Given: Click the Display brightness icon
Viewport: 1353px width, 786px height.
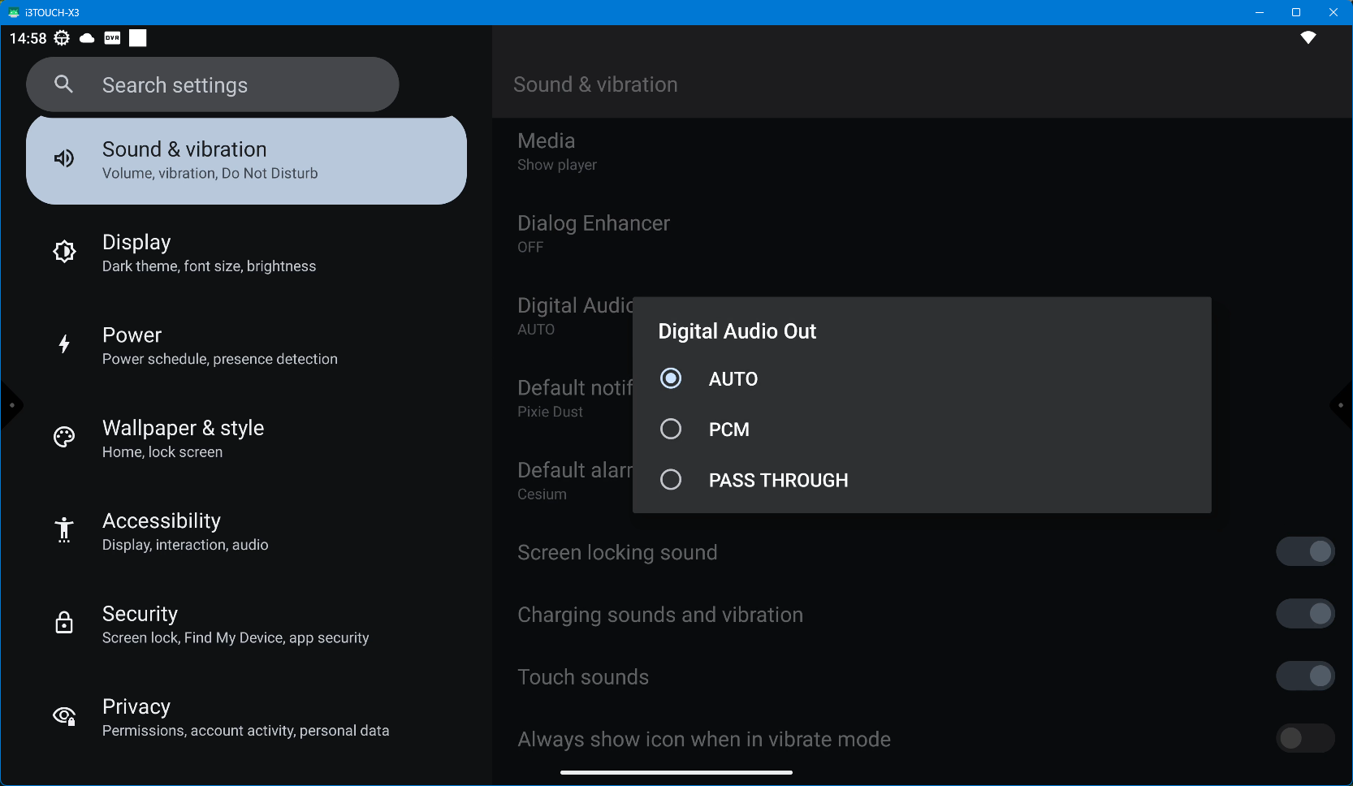Looking at the screenshot, I should tap(64, 252).
